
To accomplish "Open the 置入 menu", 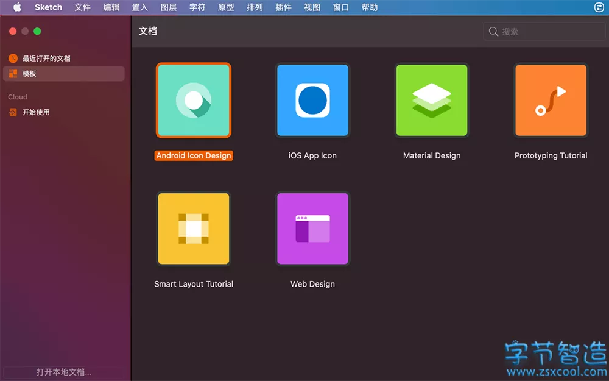I will point(140,7).
